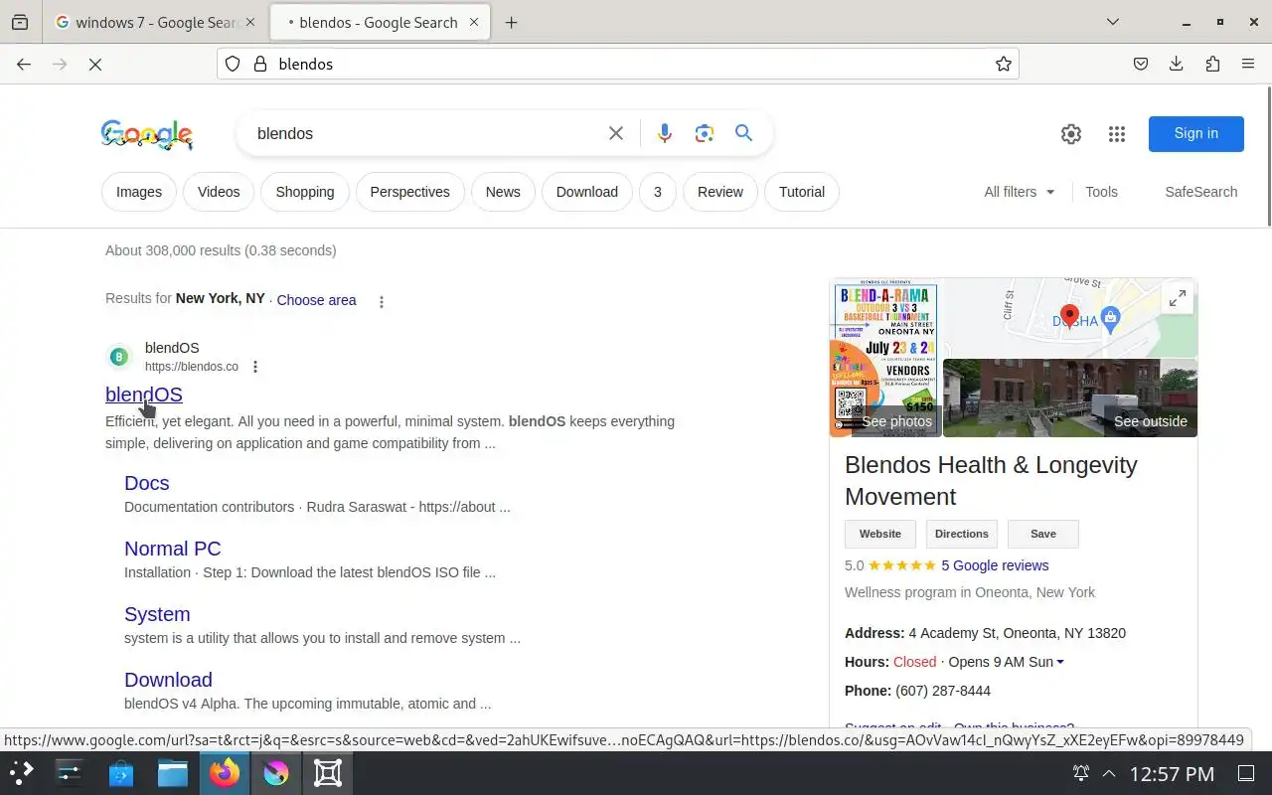Click the shield tracking protection icon
This screenshot has width=1272, height=795.
pos(233,64)
